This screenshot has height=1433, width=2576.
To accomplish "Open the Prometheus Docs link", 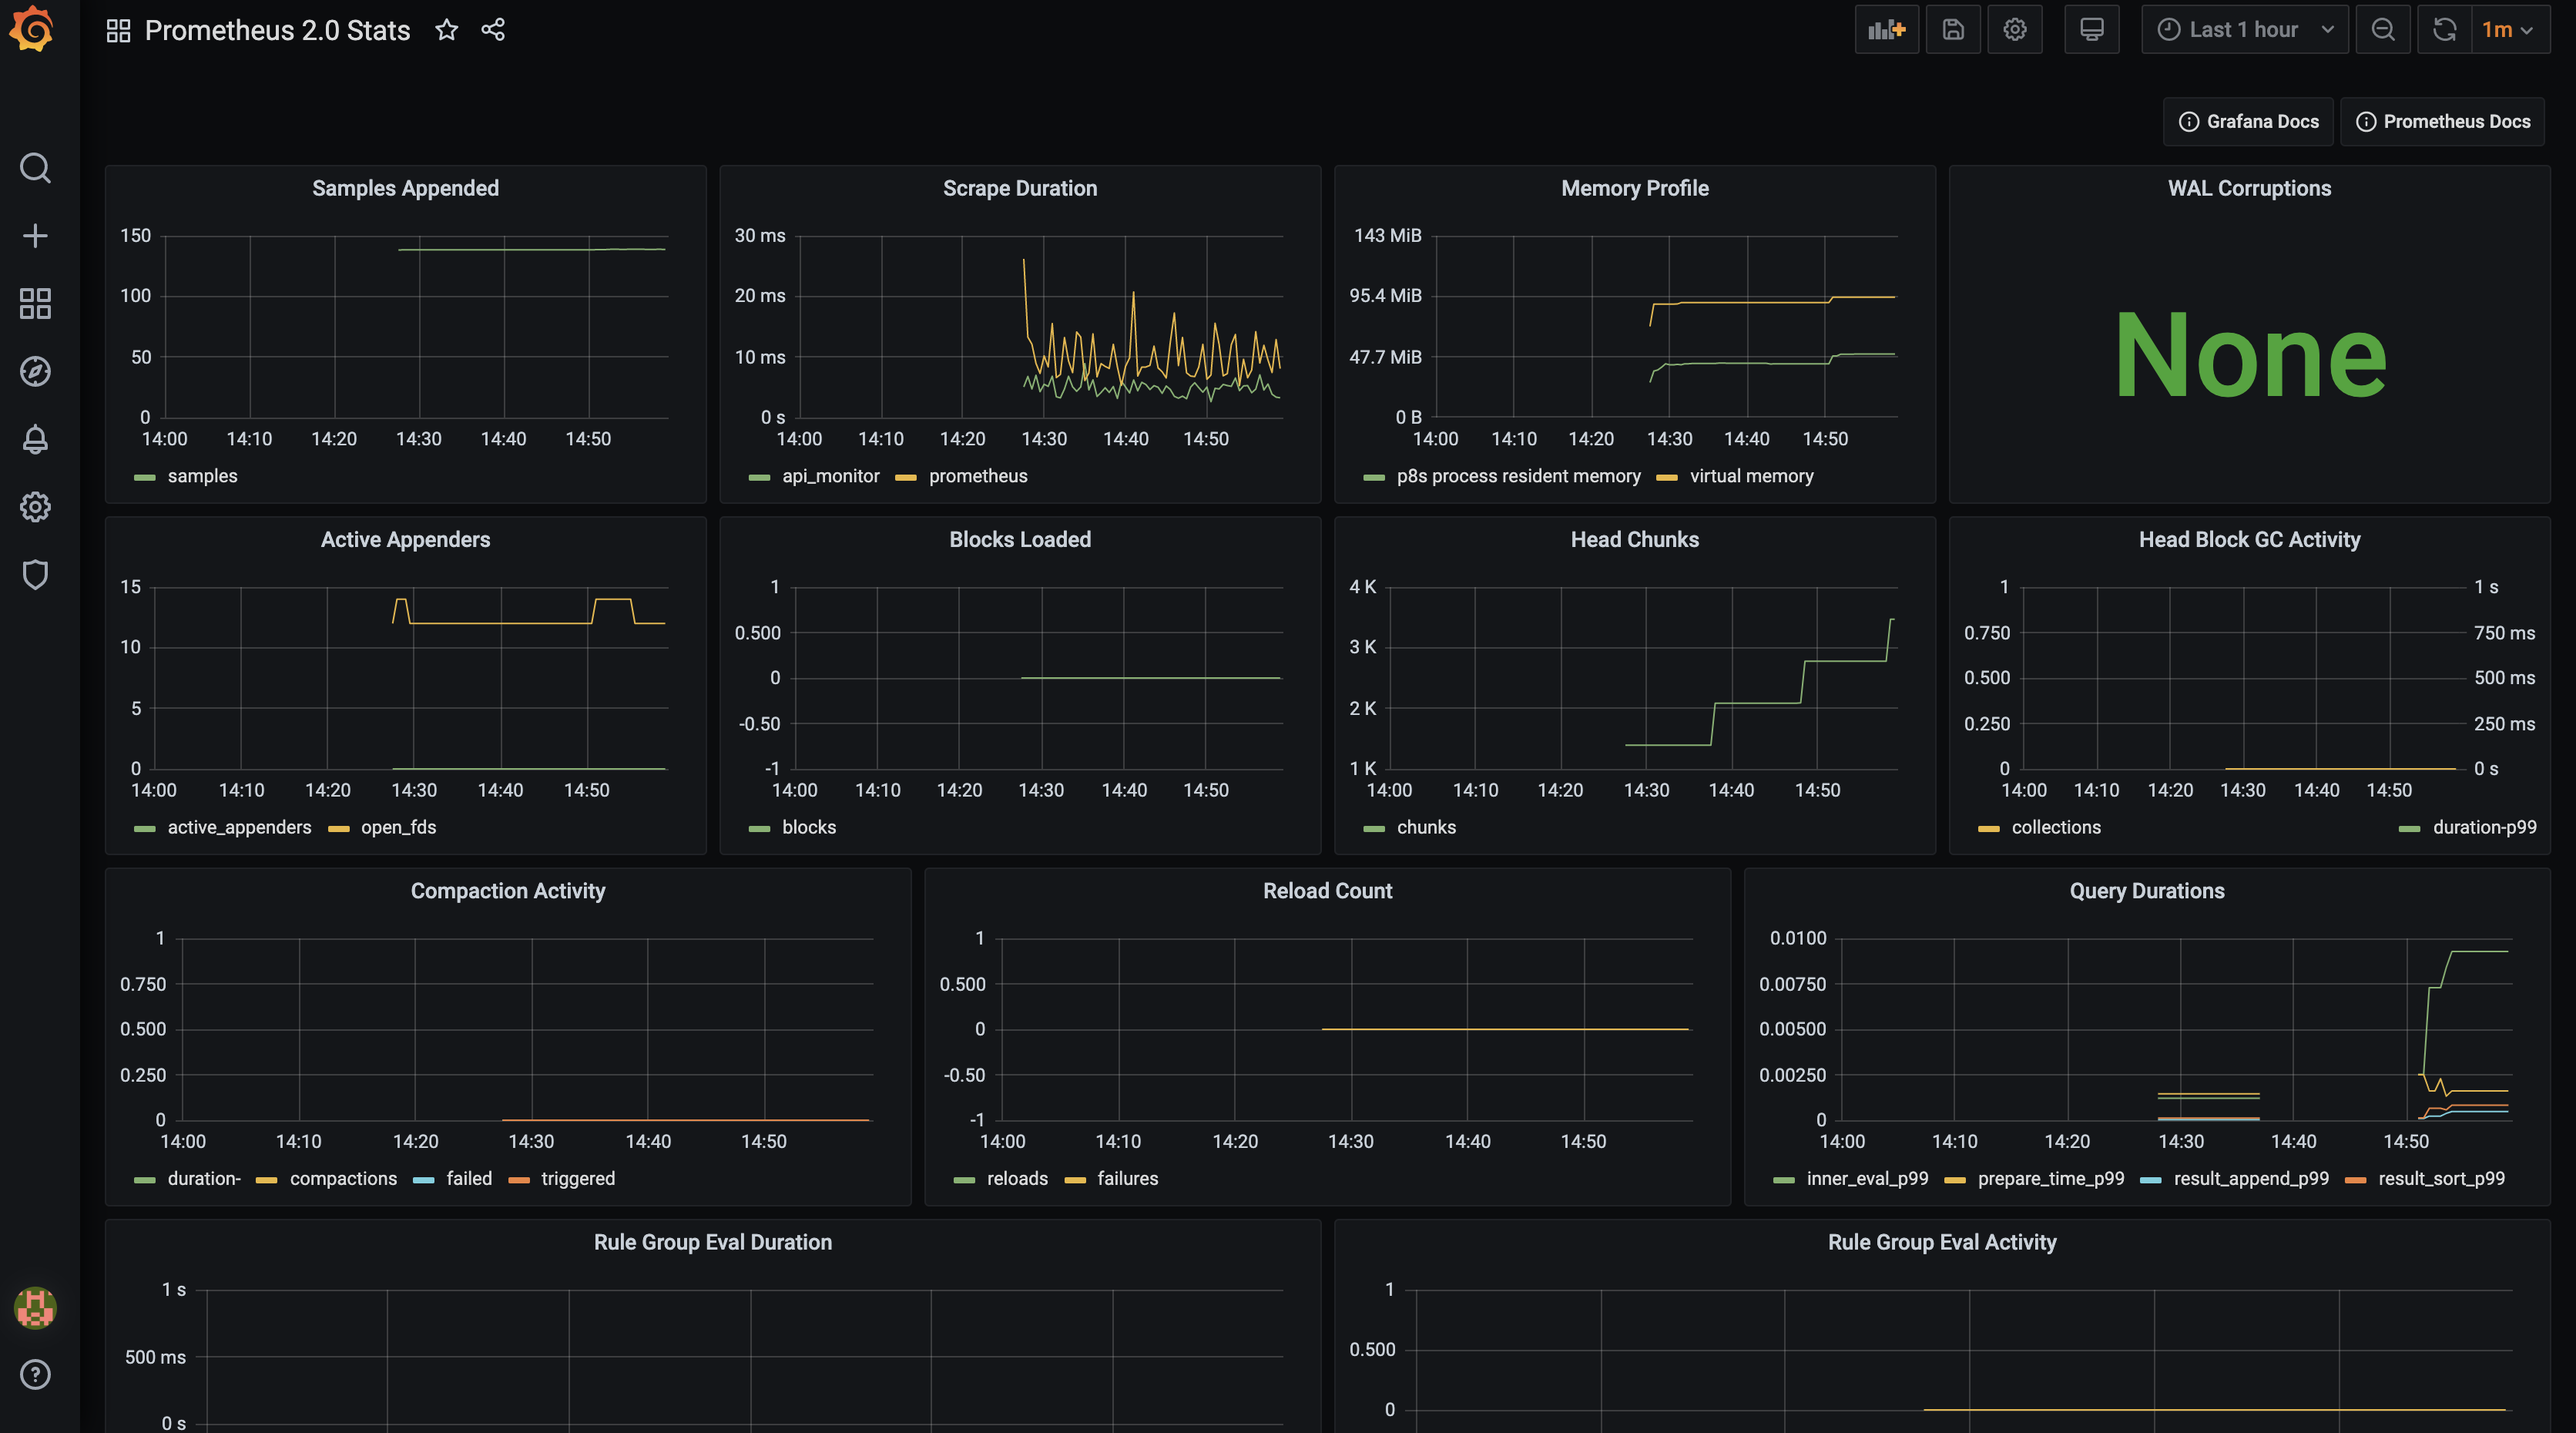I will tap(2442, 121).
